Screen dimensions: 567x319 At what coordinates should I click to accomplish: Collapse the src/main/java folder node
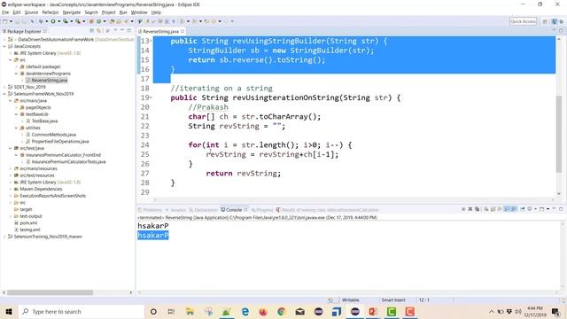11,100
